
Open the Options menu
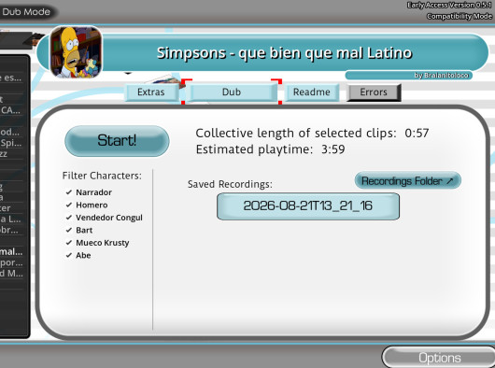440,358
